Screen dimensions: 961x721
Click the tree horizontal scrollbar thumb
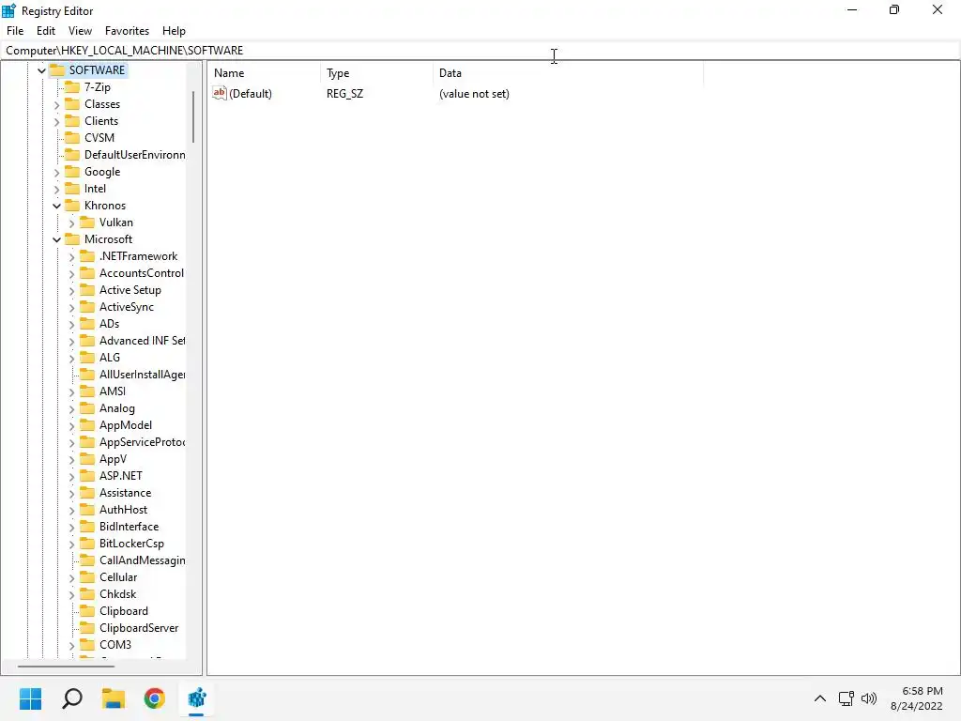[66, 666]
